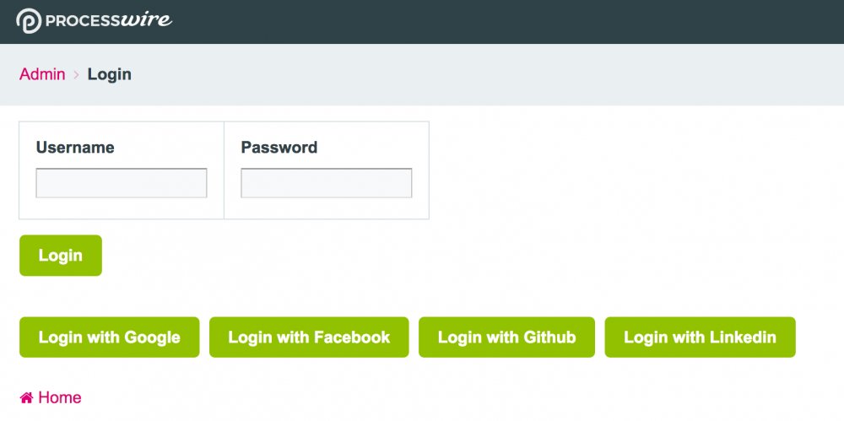The height and width of the screenshot is (421, 844).
Task: Focus the Password input field
Action: (327, 183)
